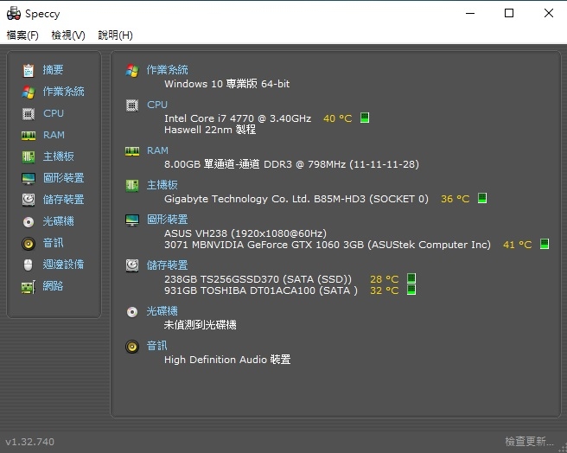The width and height of the screenshot is (567, 453).
Task: Click the motherboard temperature 36 °C
Action: point(455,199)
